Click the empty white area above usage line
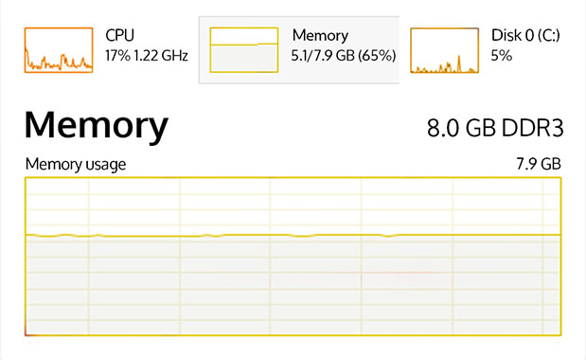The image size is (586, 360). click(293, 206)
